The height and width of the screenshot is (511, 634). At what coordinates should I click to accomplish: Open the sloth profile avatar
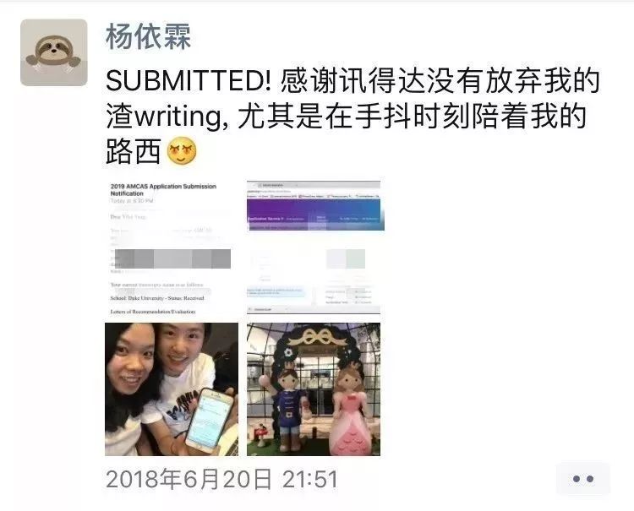(x=54, y=52)
